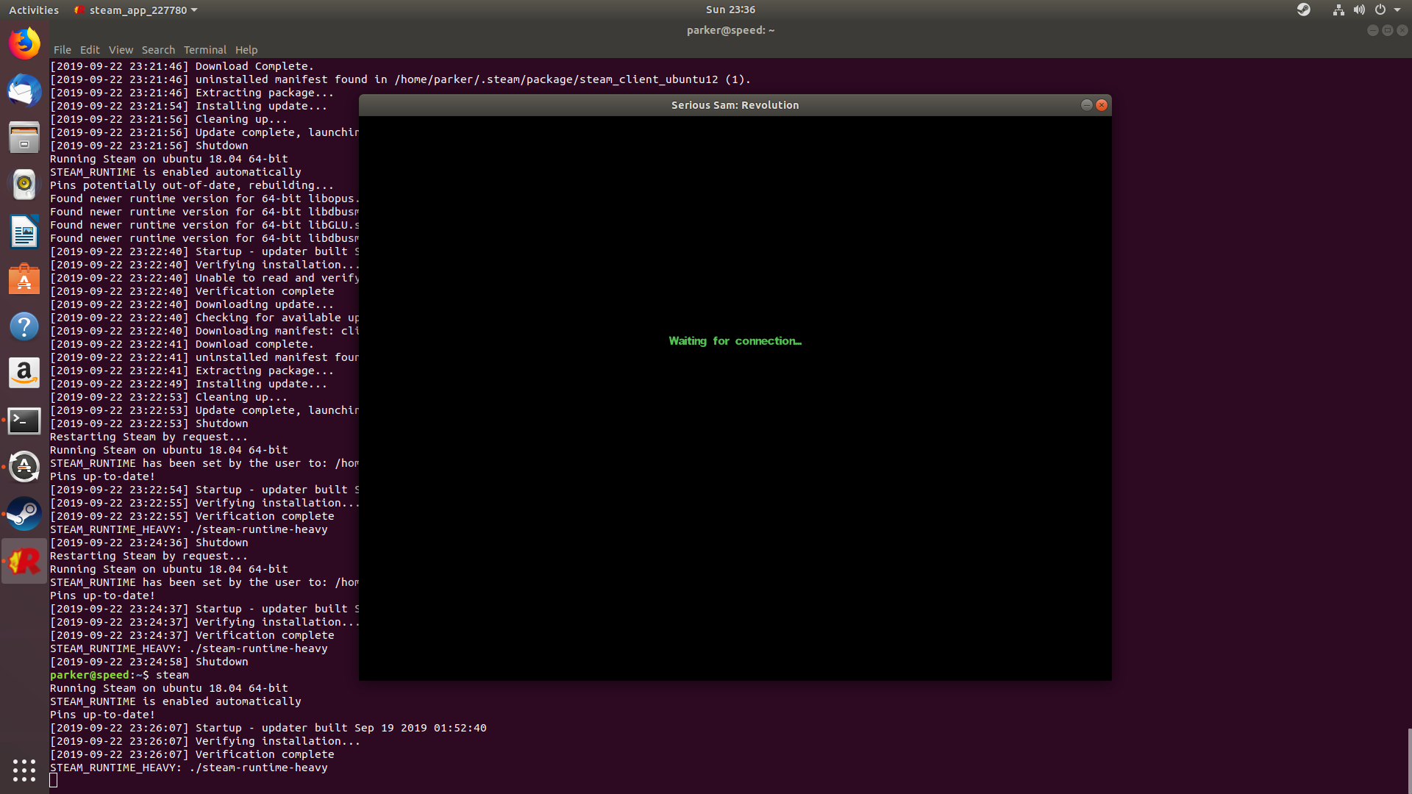The height and width of the screenshot is (794, 1412).
Task: Click the '[2019-09-22 23:24:36] Shutdown' line
Action: (149, 543)
